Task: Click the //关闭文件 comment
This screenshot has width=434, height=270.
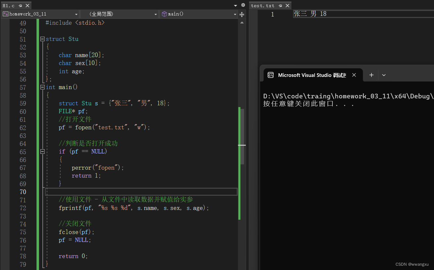Action: click(x=75, y=224)
